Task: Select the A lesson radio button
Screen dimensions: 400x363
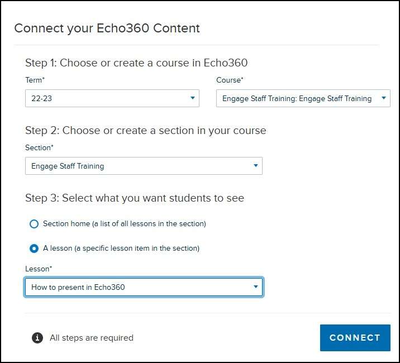Action: pyautogui.click(x=34, y=248)
